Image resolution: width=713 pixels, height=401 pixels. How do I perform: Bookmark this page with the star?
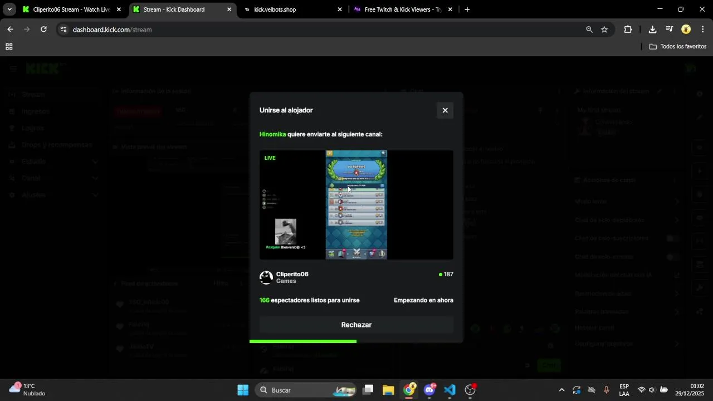(604, 30)
